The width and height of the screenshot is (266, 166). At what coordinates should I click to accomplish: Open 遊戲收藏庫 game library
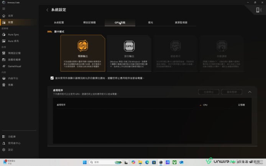(x=14, y=59)
